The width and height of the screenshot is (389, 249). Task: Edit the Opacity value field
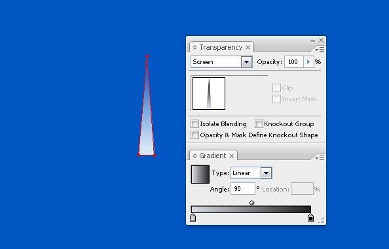[x=294, y=62]
